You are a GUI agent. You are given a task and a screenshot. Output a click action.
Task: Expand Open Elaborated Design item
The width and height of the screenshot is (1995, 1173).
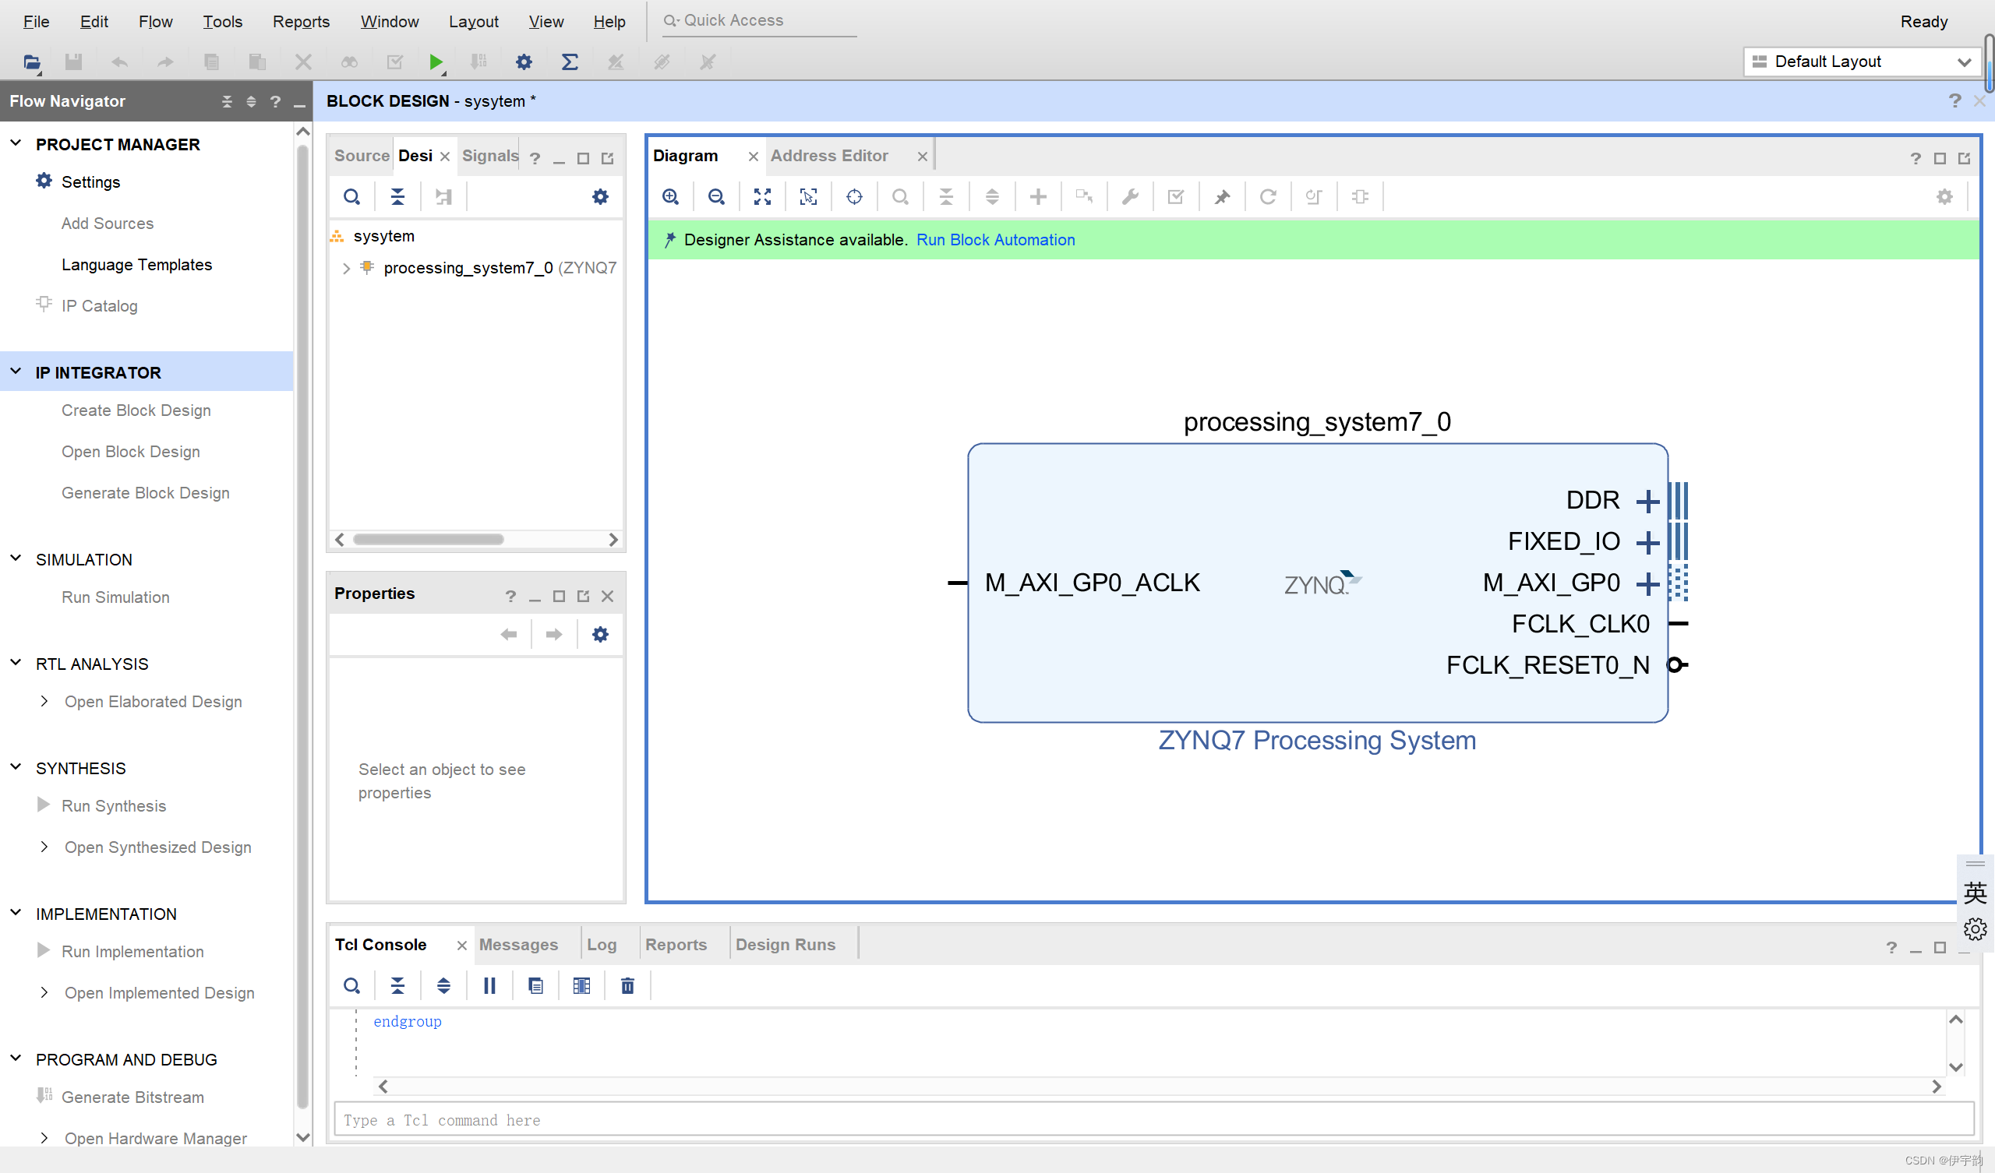[44, 701]
